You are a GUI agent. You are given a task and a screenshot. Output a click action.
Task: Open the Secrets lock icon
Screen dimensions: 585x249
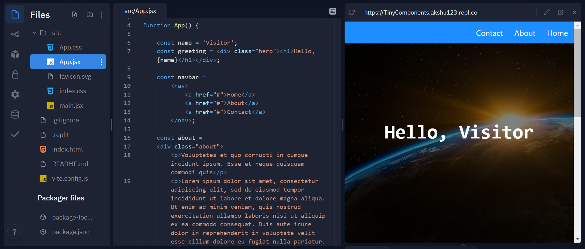point(15,74)
